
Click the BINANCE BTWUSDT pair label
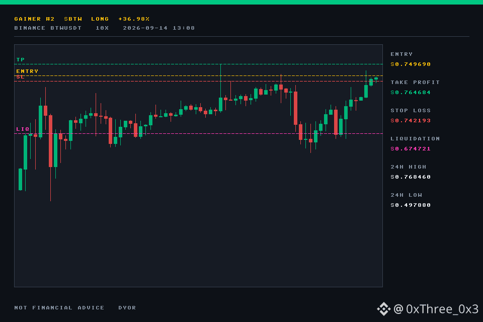pos(48,28)
